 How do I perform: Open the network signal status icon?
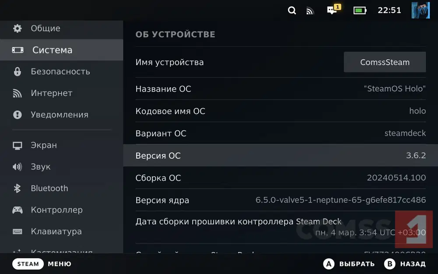coord(310,11)
